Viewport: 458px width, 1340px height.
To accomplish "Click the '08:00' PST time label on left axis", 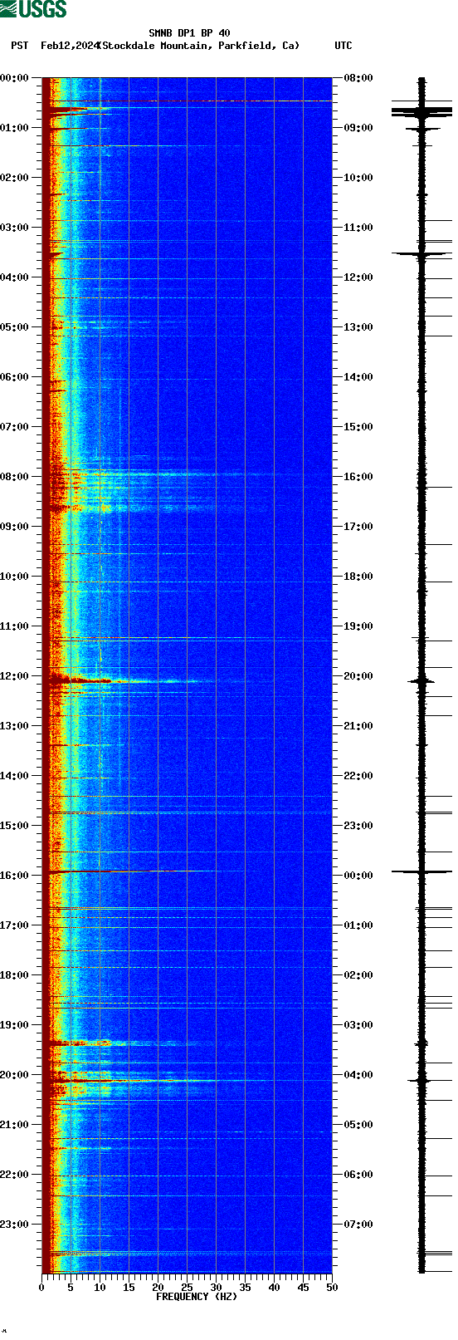I will 15,477.
